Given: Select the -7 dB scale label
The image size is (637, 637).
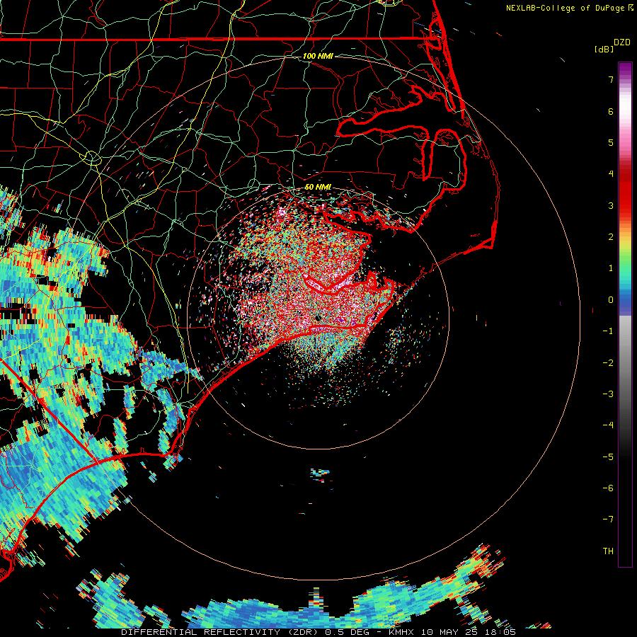Looking at the screenshot, I should (608, 520).
